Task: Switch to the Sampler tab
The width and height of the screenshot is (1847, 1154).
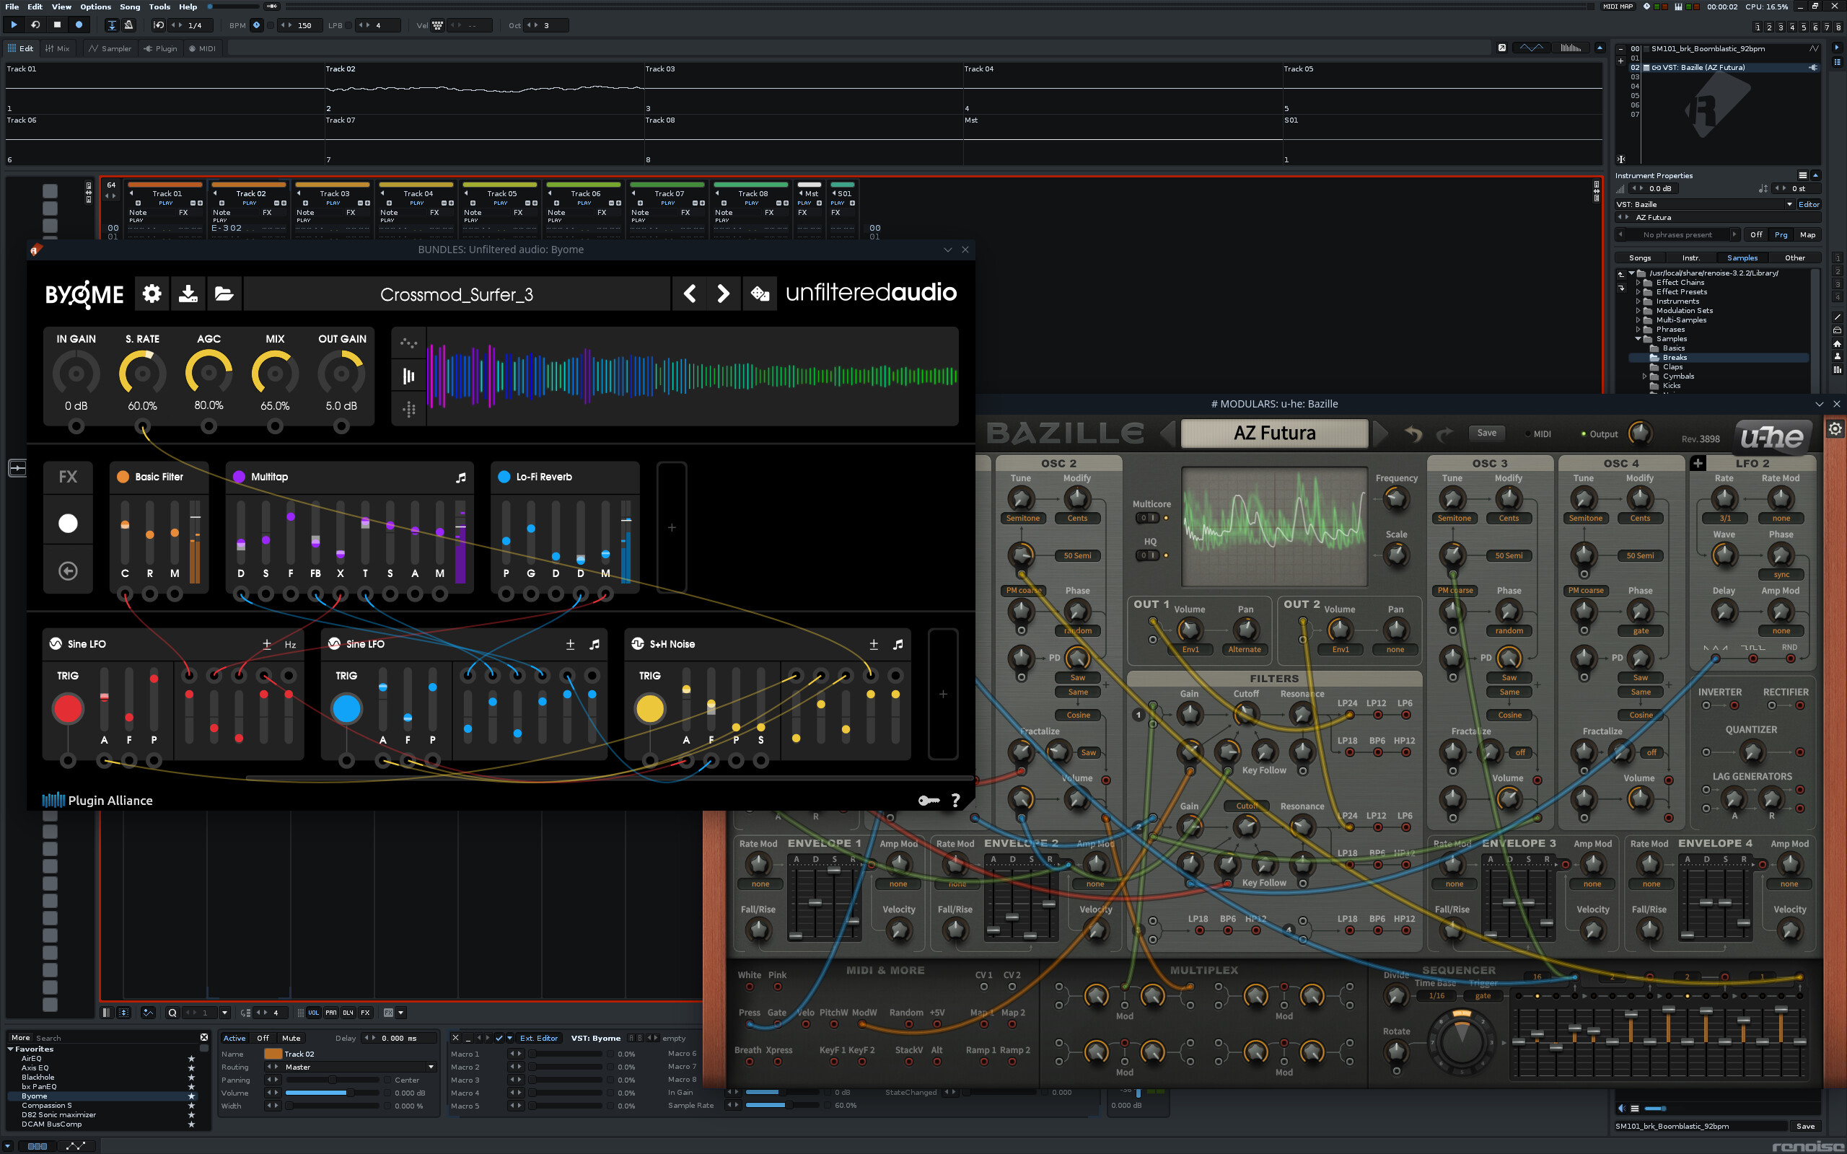Action: [110, 48]
